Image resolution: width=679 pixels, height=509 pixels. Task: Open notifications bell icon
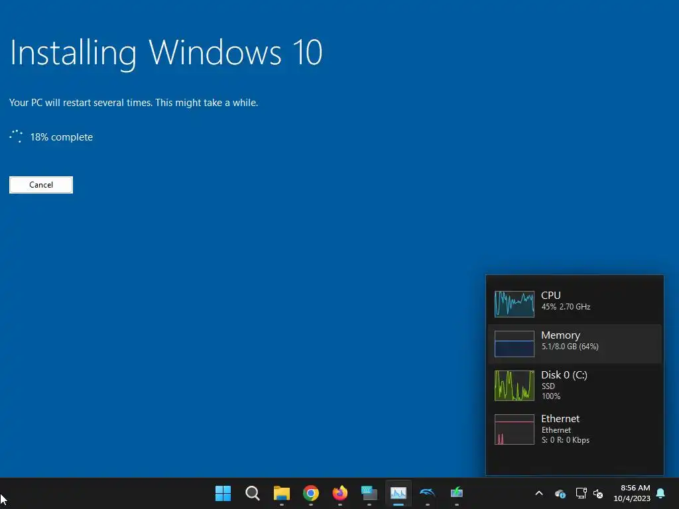(x=661, y=493)
